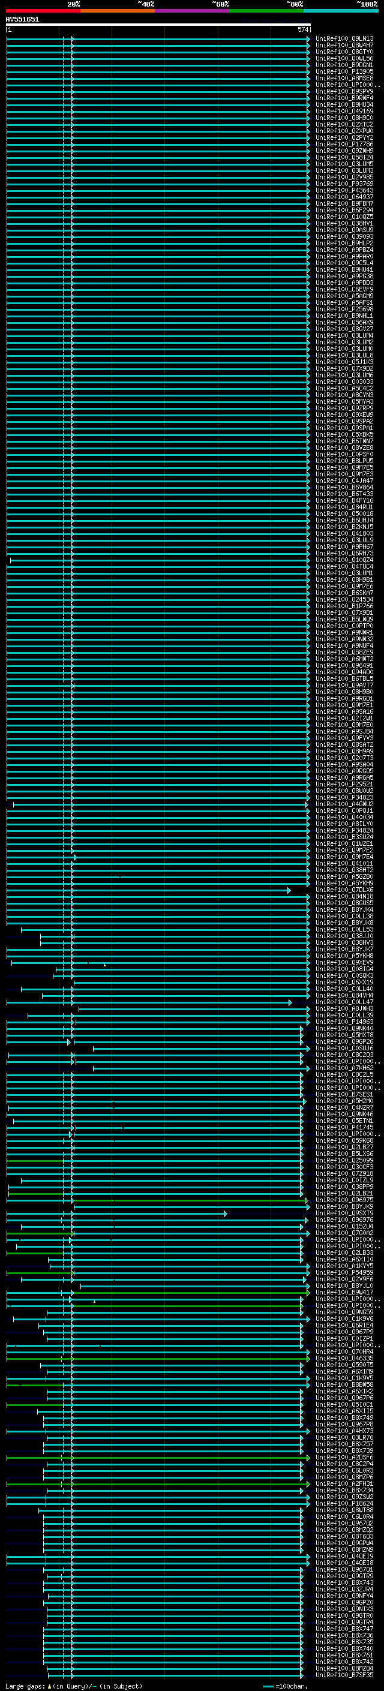
Task: Select hit label UniRef100_C0LL40
Action: (x=344, y=989)
